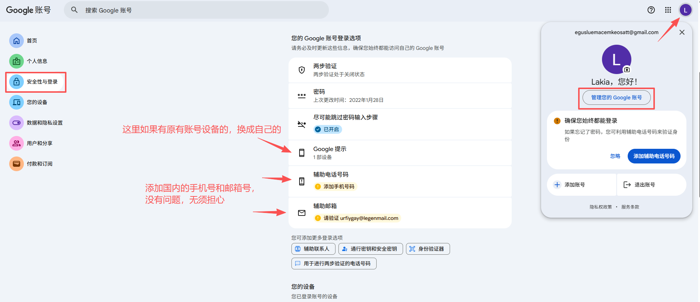Open 个人信息 in the sidebar
This screenshot has width=700, height=302.
(37, 61)
